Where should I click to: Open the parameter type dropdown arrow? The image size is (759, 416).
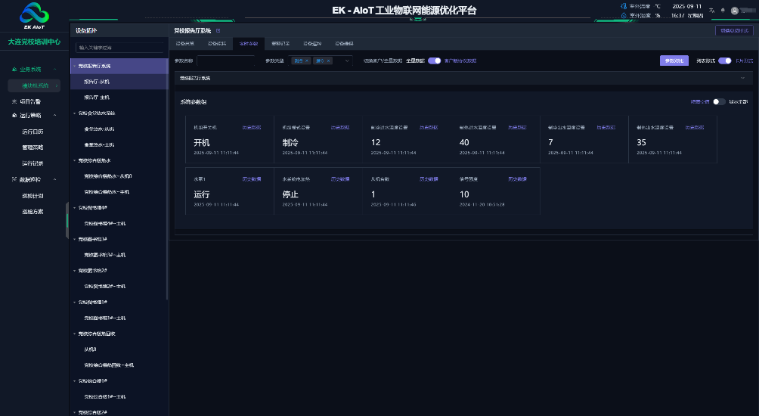click(x=348, y=61)
